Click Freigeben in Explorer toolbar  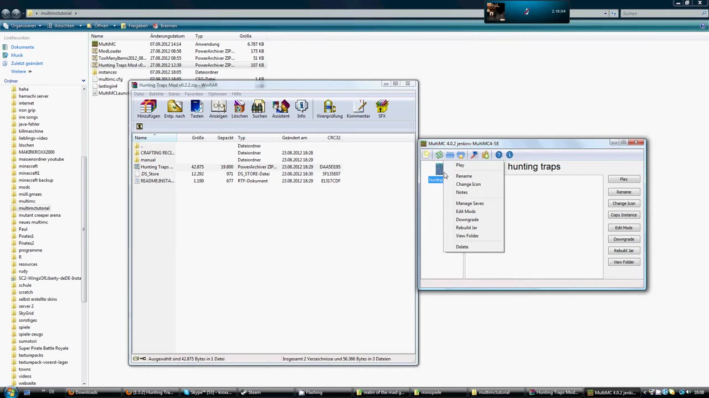pyautogui.click(x=135, y=25)
